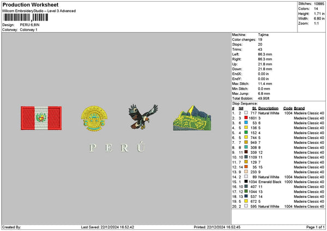Click the stitch count 1044 in stop 17
Viewport: 327px width, 231px height.
point(253,192)
